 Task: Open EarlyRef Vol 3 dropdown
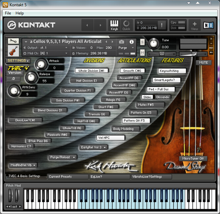(x=93, y=147)
